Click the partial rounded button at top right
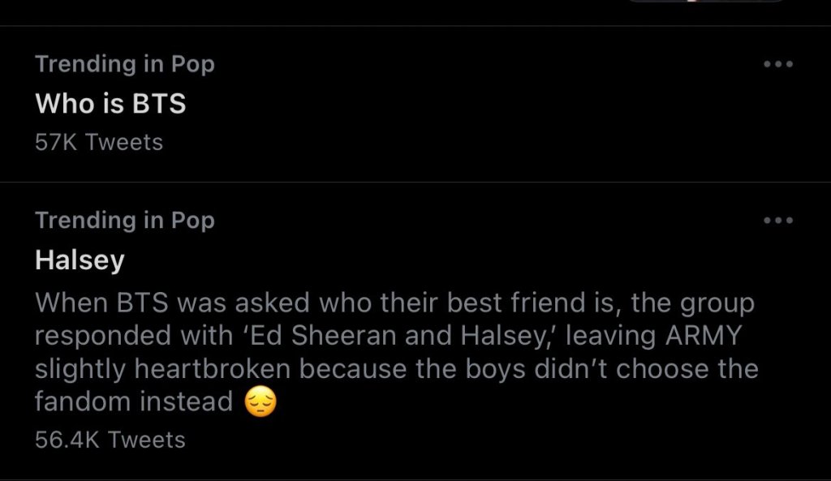Image resolution: width=831 pixels, height=481 pixels. [x=706, y=2]
